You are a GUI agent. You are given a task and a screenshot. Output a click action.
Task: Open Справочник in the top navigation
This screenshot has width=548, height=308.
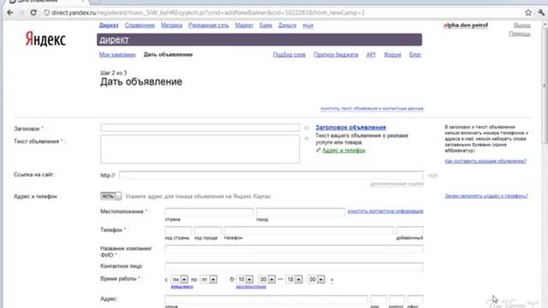coord(140,25)
